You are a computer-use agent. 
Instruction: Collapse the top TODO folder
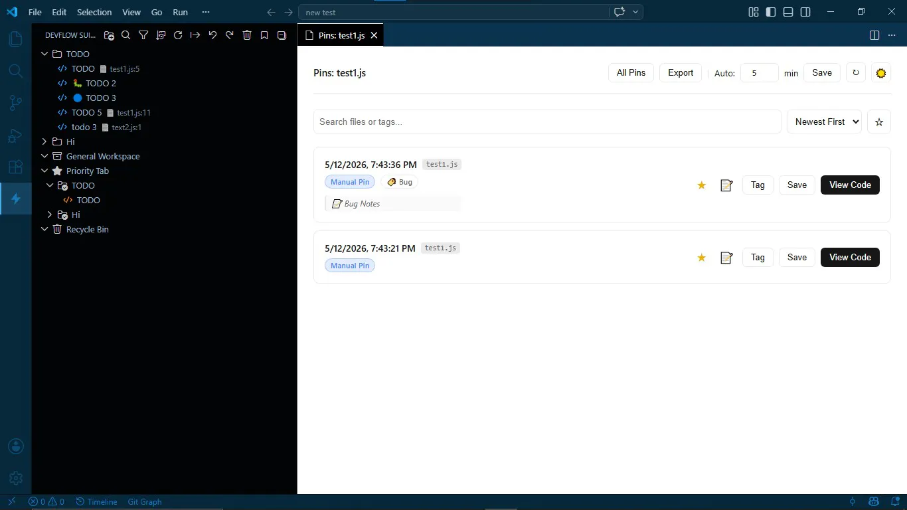pyautogui.click(x=44, y=54)
